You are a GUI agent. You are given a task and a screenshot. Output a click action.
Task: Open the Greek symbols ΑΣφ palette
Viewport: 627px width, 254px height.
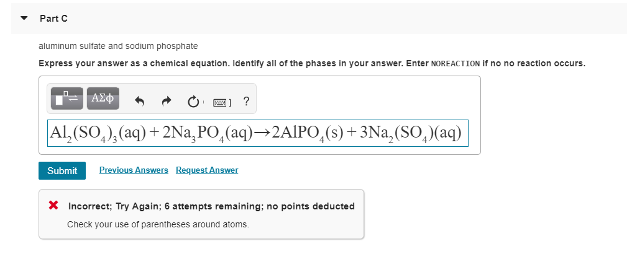tap(103, 99)
